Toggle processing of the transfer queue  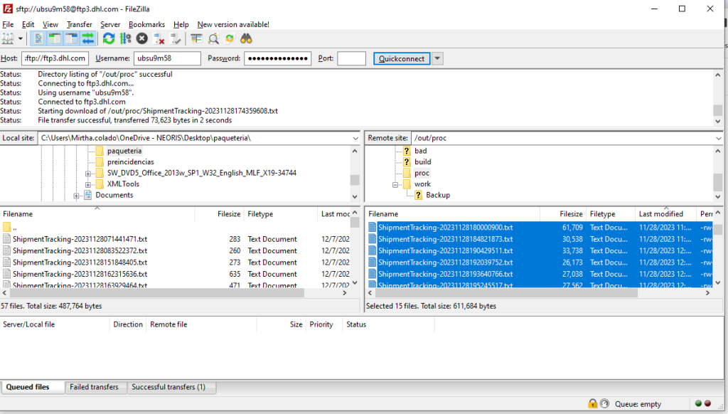point(125,38)
